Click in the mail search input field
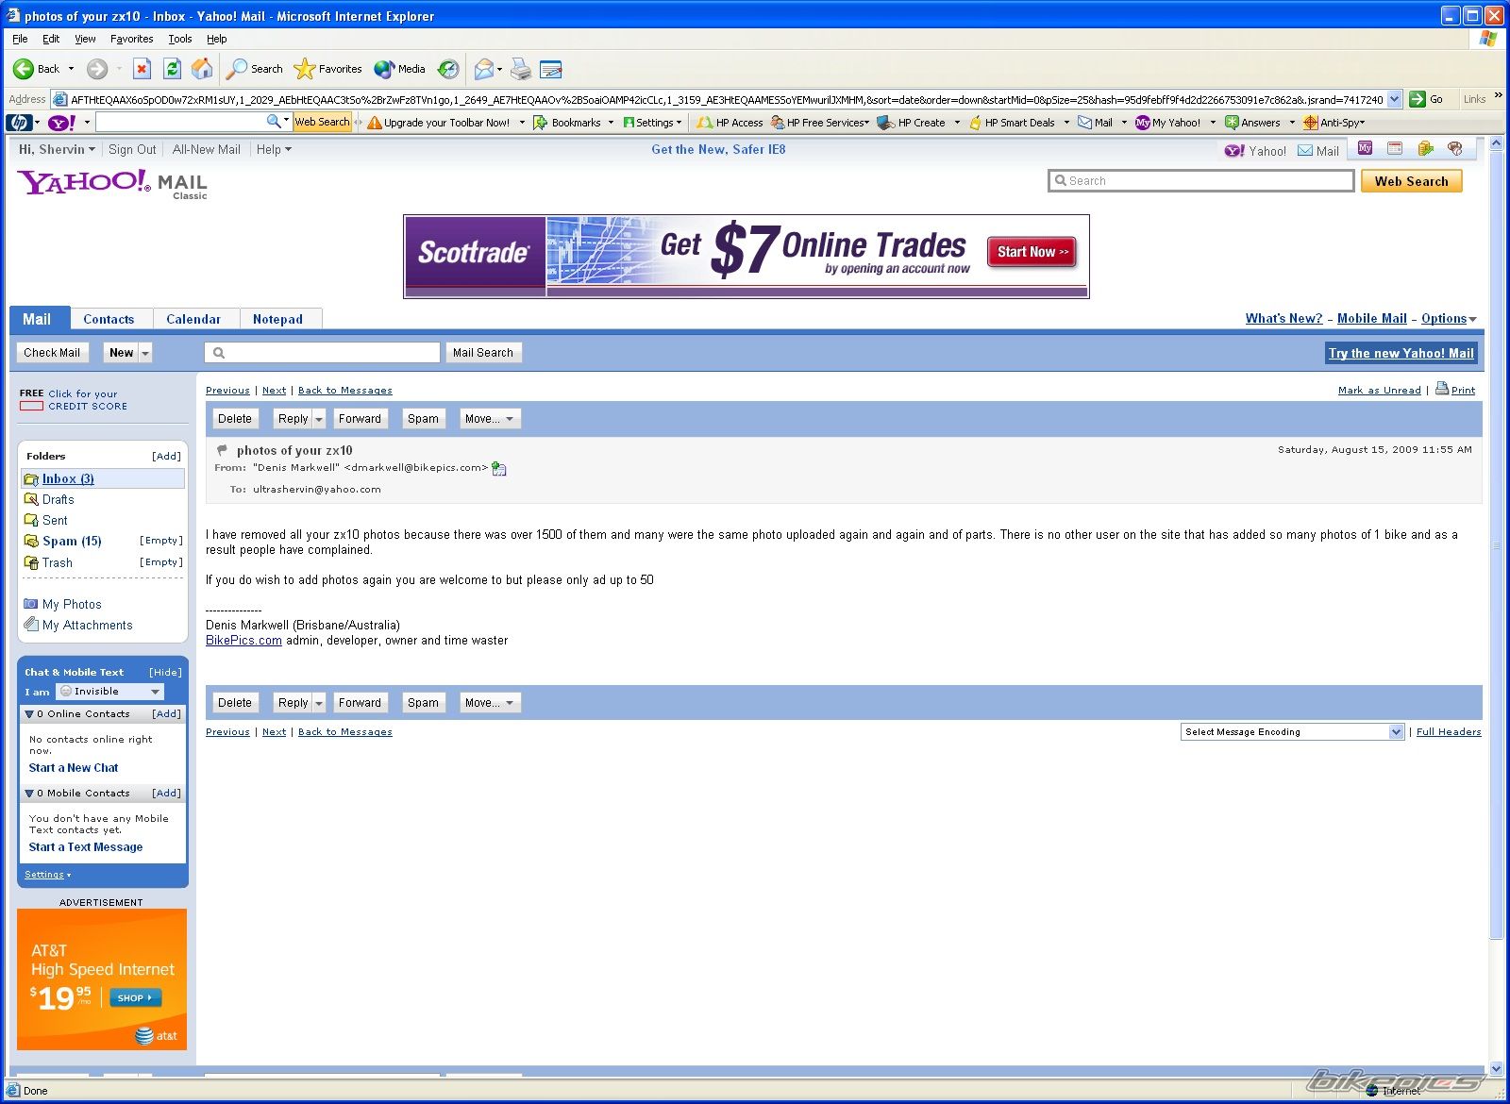Viewport: 1510px width, 1104px height. pyautogui.click(x=323, y=353)
